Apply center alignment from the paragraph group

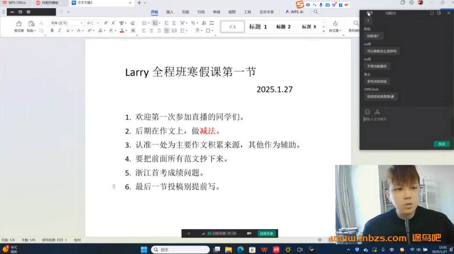click(151, 30)
